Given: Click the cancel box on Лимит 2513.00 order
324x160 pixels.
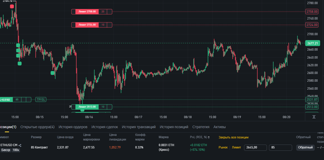Looking at the screenshot, I should 109,107.
